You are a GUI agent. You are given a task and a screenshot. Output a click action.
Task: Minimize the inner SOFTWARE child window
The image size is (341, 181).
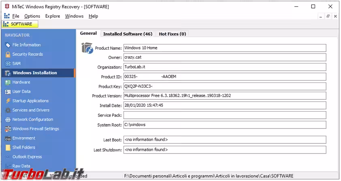[x=321, y=16]
